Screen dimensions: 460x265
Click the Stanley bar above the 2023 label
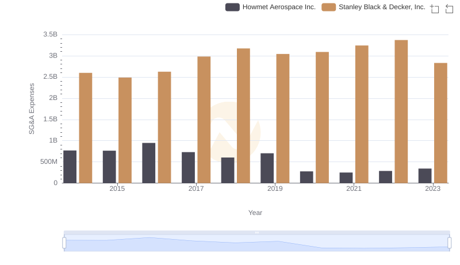click(x=440, y=123)
